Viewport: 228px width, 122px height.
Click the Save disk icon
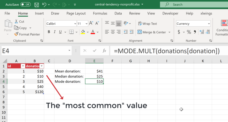click(x=36, y=4)
